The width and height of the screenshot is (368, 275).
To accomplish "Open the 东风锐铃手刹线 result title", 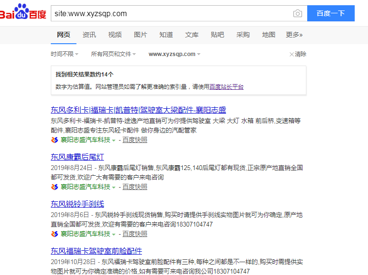I will [77, 204].
